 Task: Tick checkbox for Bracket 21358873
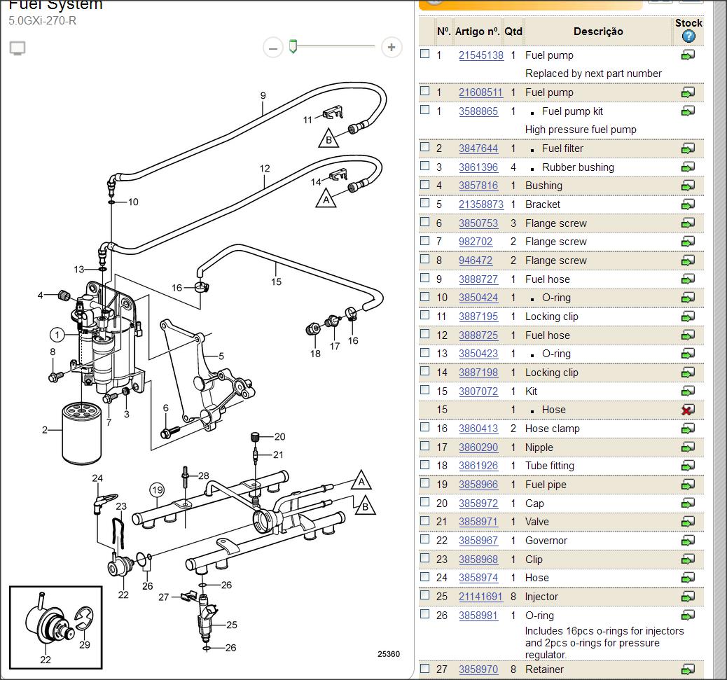(424, 203)
